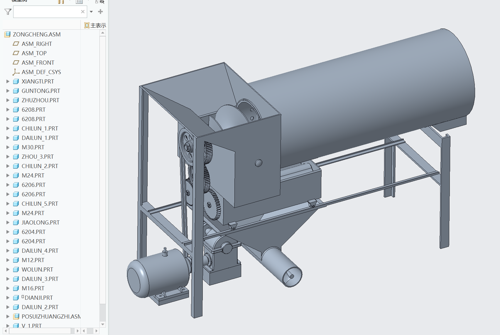This screenshot has height=335, width=500.
Task: Click the ASM_RIGHT datum plane icon
Action: tap(16, 44)
